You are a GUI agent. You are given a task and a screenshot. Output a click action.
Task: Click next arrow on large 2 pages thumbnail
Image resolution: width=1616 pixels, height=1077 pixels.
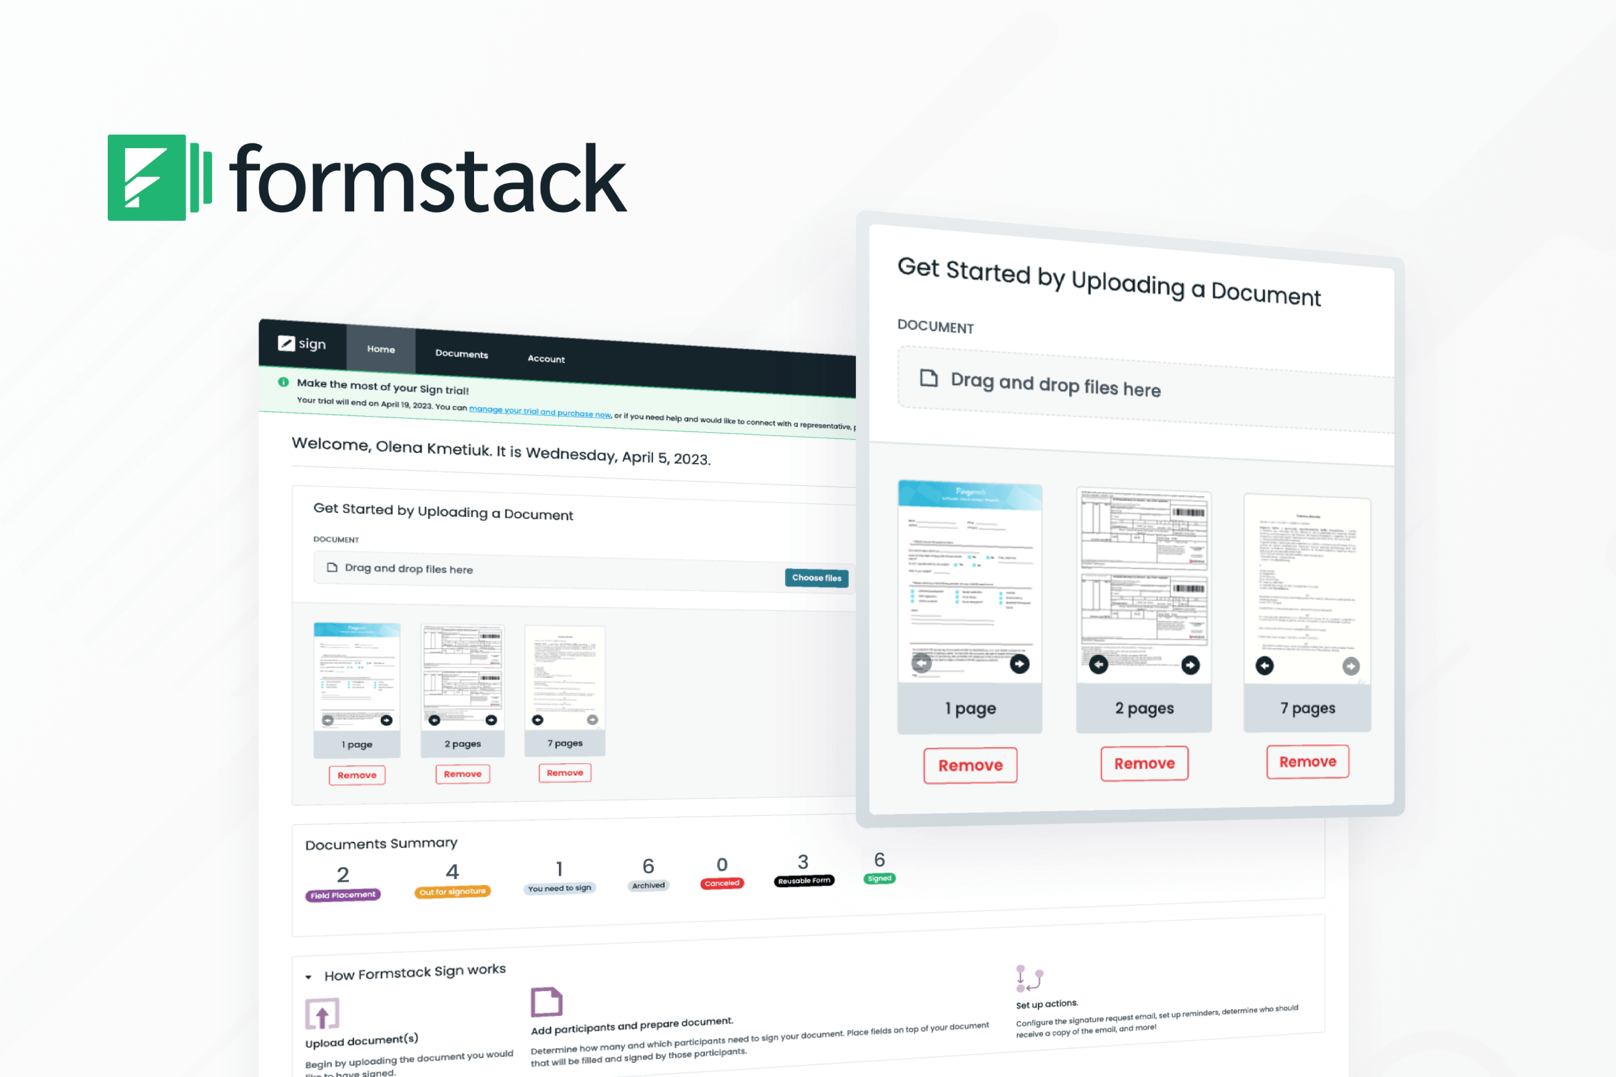(x=1190, y=665)
